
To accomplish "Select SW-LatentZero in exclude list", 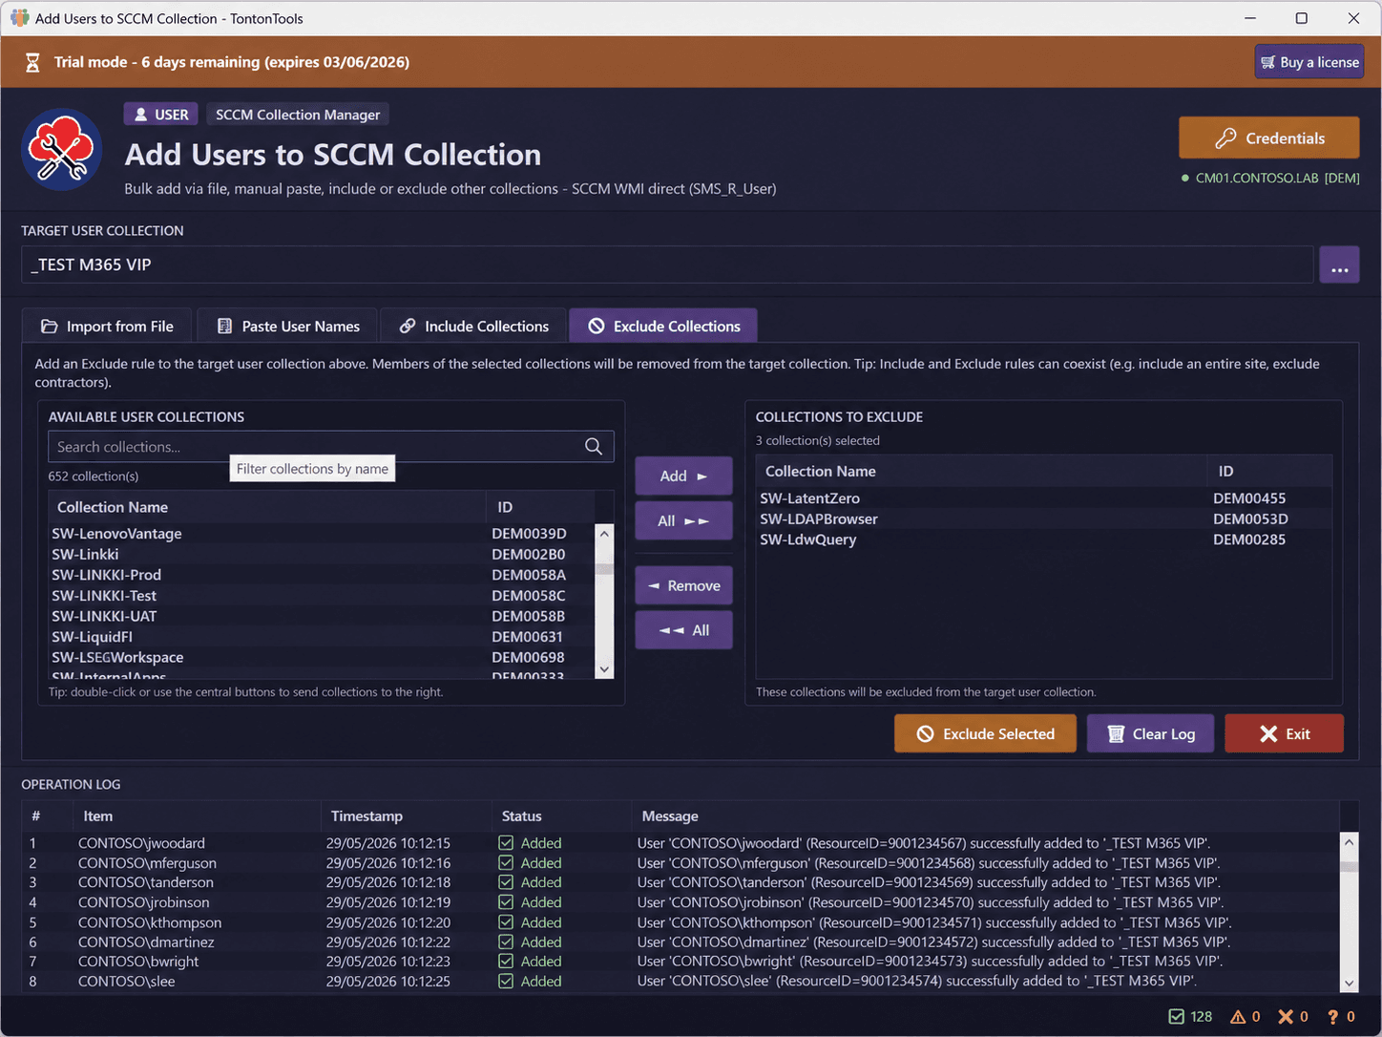I will [x=1044, y=498].
